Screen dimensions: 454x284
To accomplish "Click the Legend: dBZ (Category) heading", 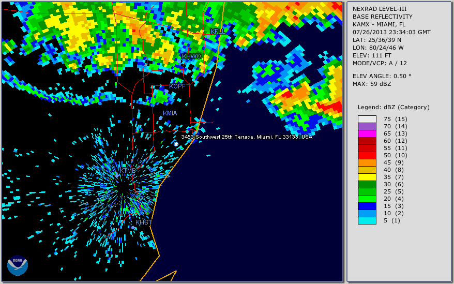I will [x=394, y=107].
